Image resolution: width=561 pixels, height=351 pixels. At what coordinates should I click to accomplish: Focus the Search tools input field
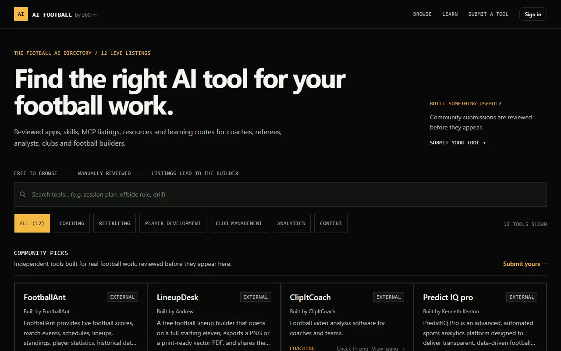280,194
